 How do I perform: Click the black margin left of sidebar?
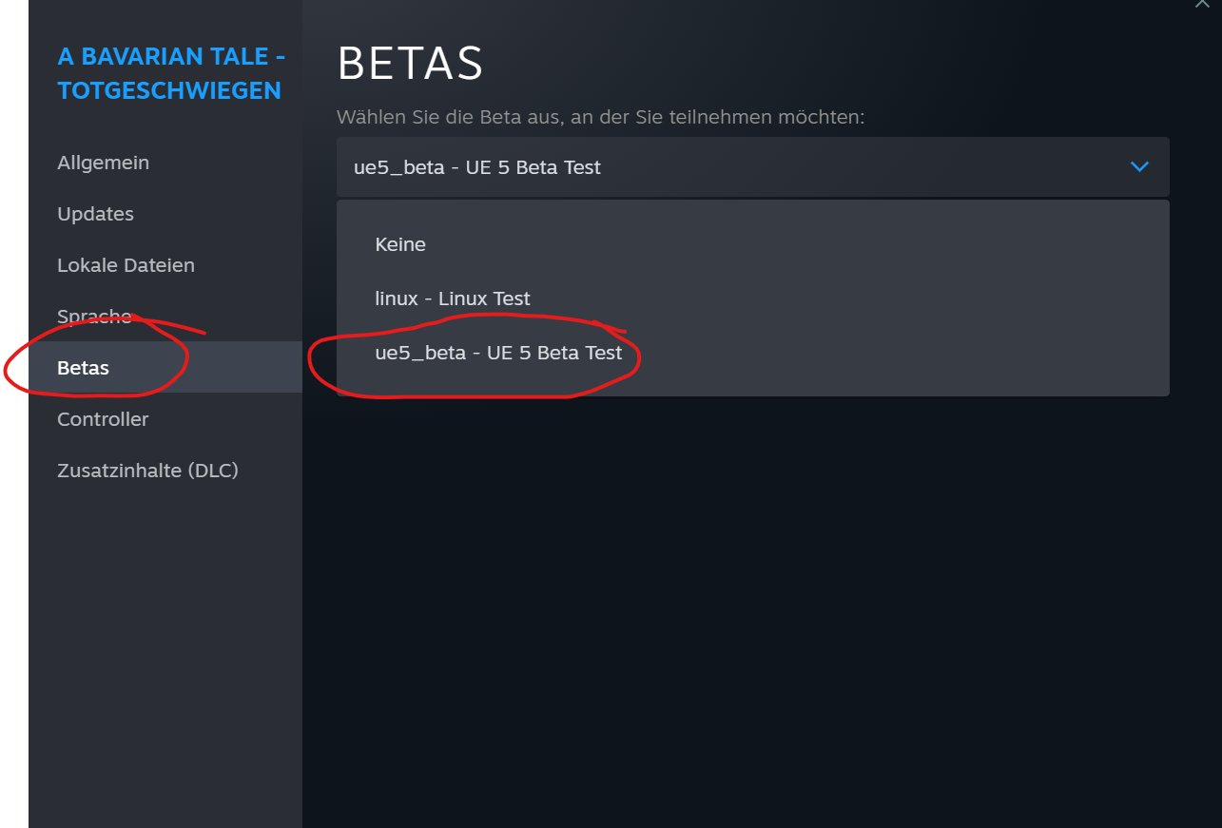[13, 570]
